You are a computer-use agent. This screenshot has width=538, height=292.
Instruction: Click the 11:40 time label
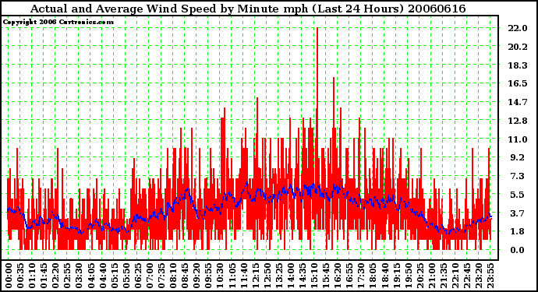point(244,276)
